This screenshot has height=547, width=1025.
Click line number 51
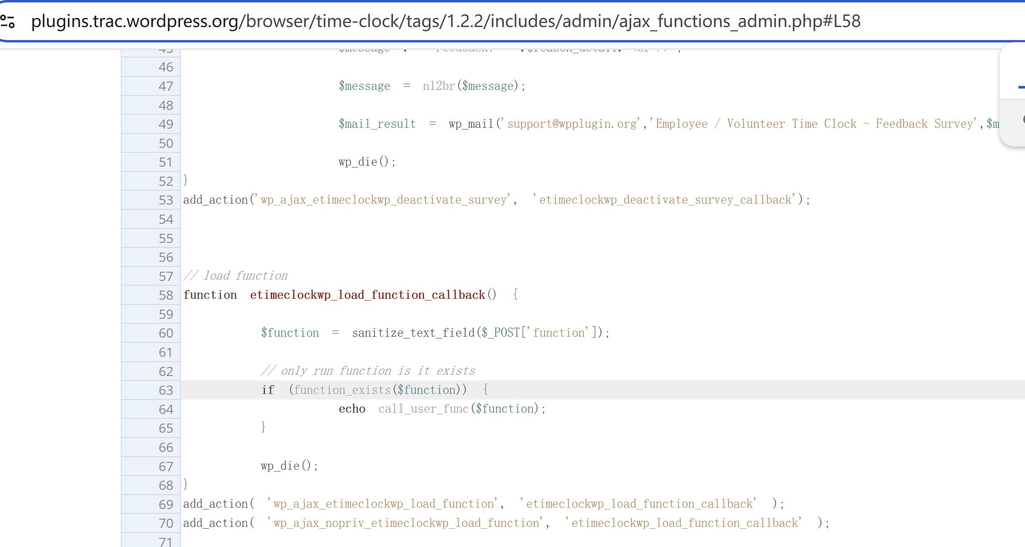click(166, 162)
